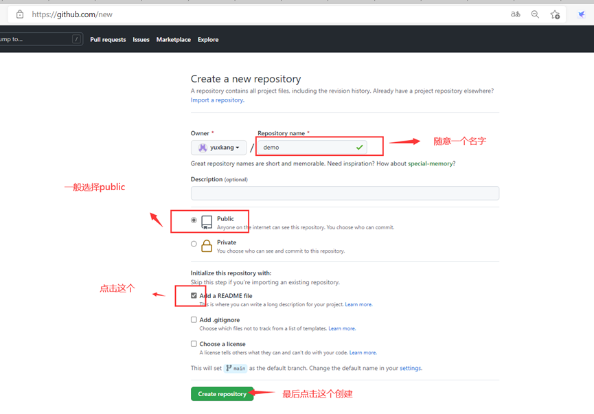Open Learn more link for README file
The image size is (594, 414).
click(x=358, y=305)
